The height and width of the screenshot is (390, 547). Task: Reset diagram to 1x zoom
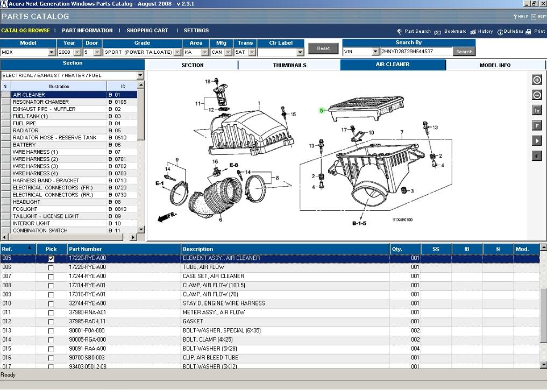537,110
